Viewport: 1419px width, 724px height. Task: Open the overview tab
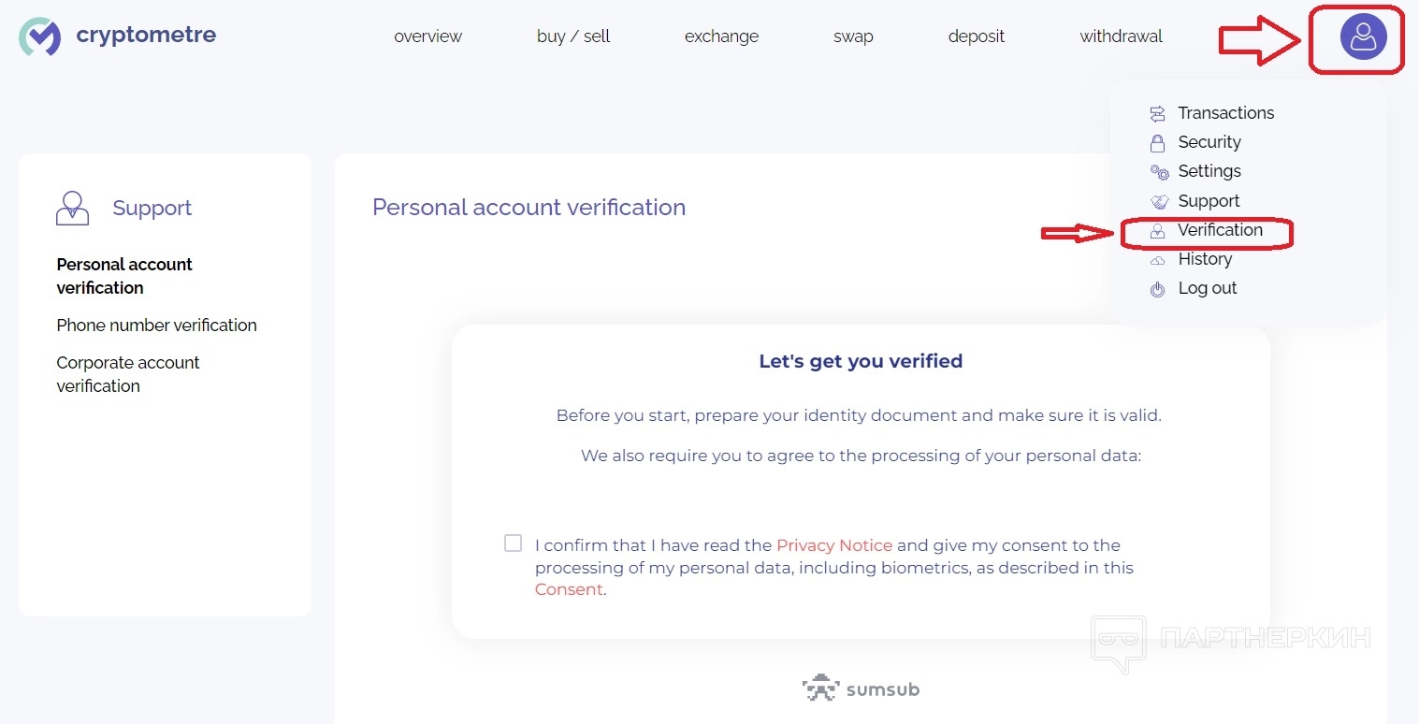pyautogui.click(x=427, y=36)
